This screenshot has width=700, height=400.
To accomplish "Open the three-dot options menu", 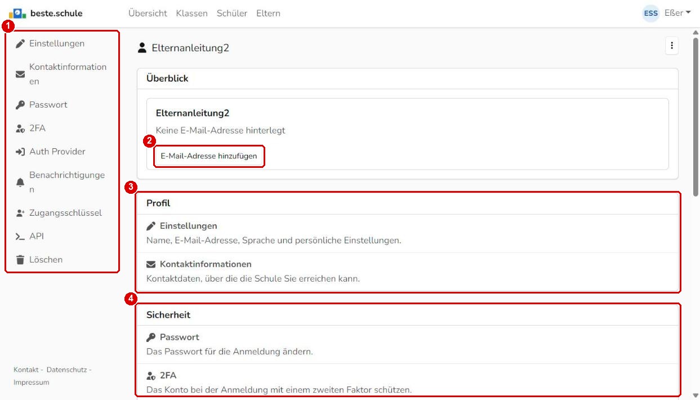I will [671, 46].
